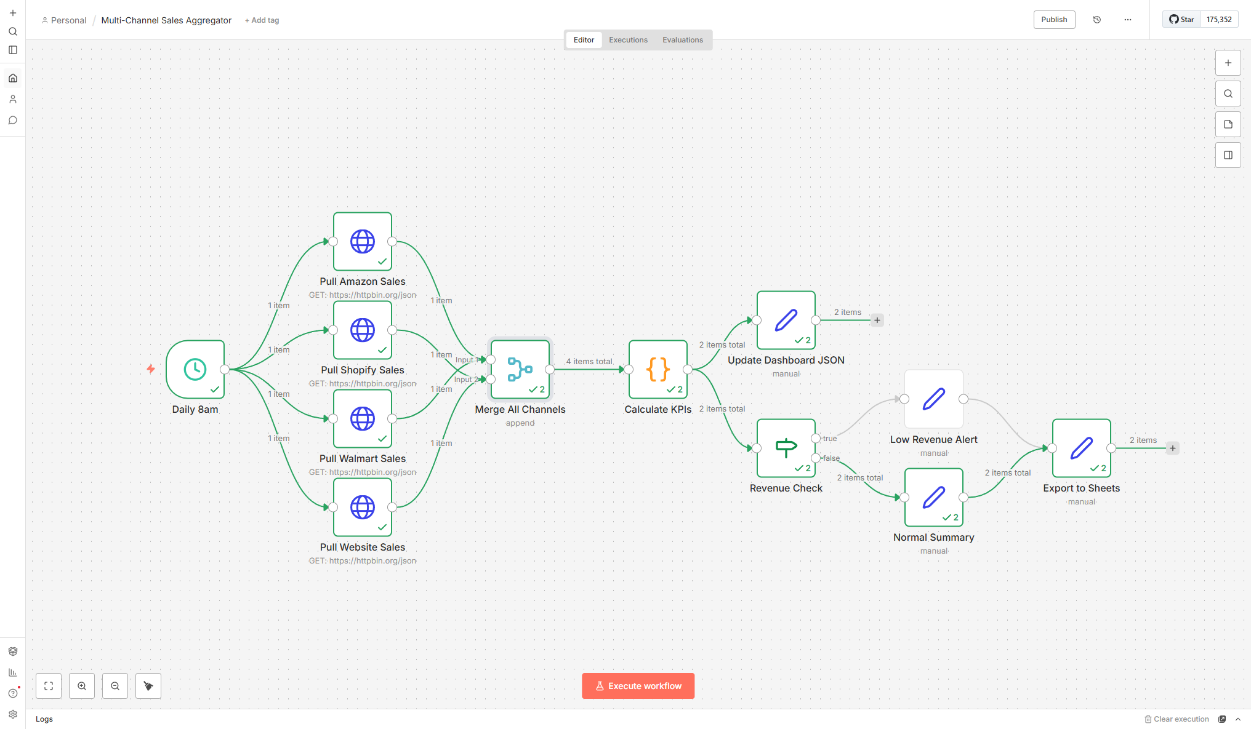Open the Merge All Channels node
1251x729 pixels.
(520, 370)
